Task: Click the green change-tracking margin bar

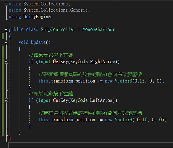Action: 3,91
